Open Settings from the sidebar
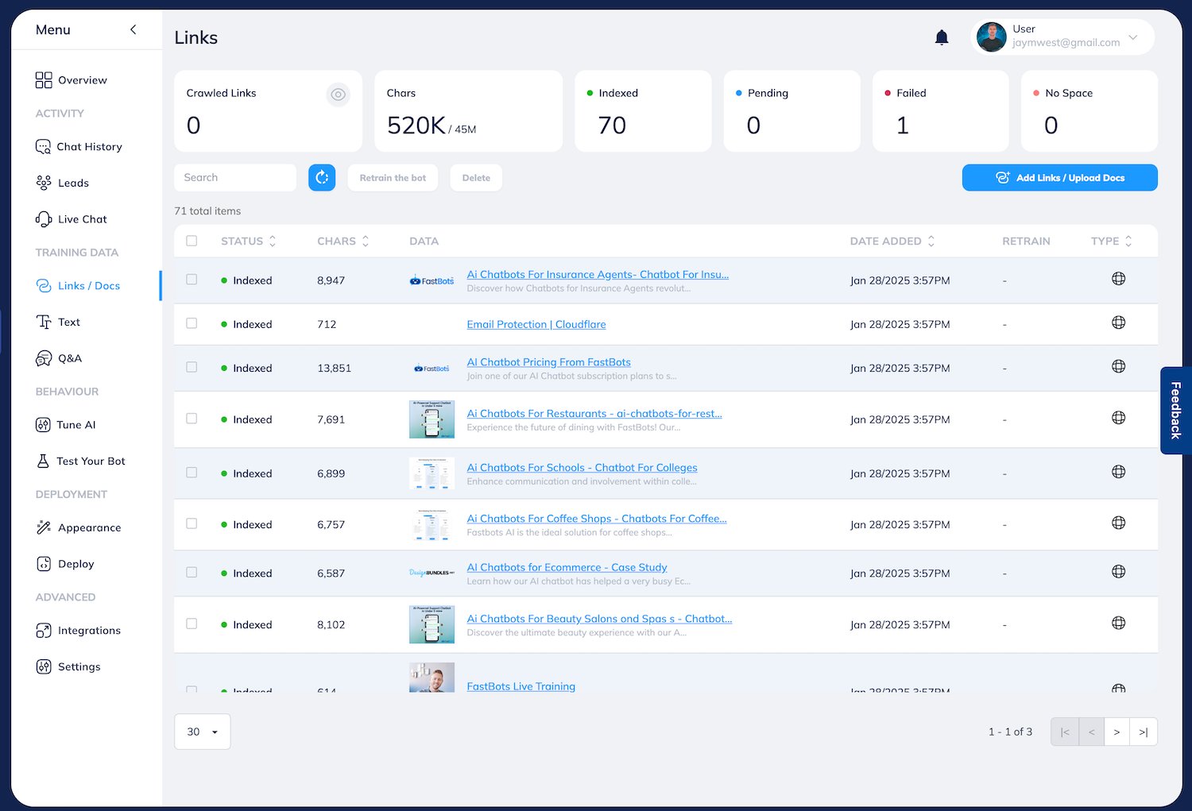Image resolution: width=1192 pixels, height=811 pixels. coord(79,666)
